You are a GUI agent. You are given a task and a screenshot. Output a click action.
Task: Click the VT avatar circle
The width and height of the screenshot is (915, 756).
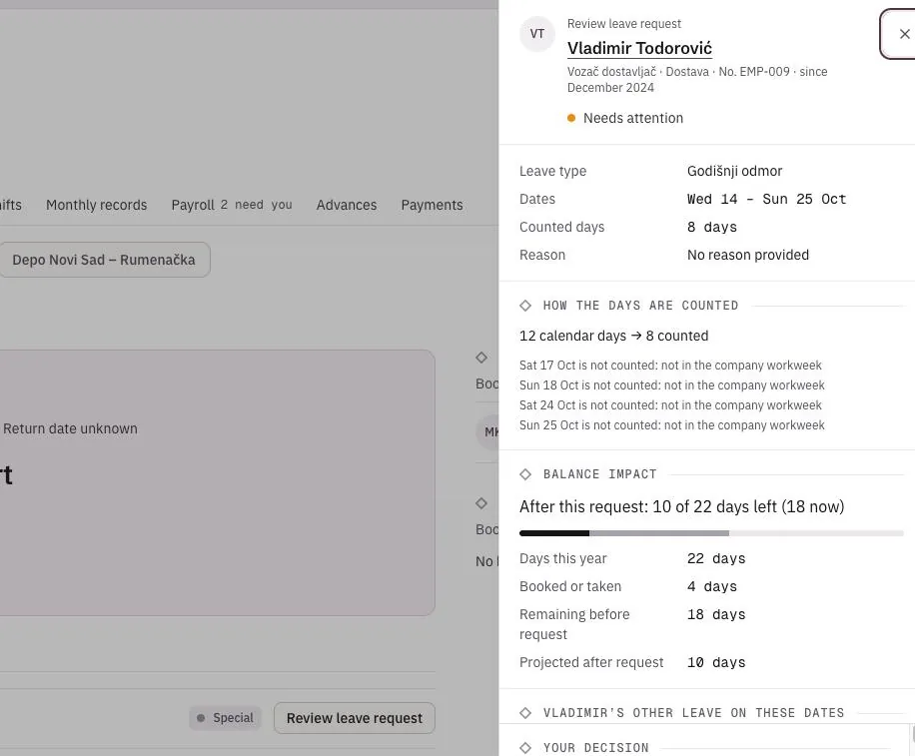pos(536,34)
